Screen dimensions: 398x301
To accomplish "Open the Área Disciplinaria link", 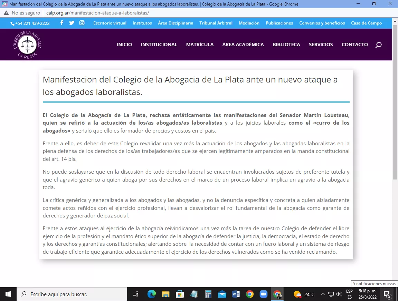I will click(x=176, y=23).
